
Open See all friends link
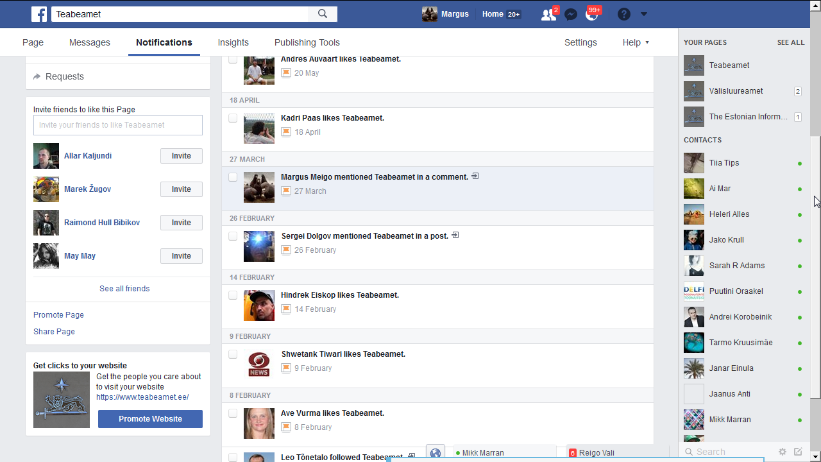click(x=124, y=289)
